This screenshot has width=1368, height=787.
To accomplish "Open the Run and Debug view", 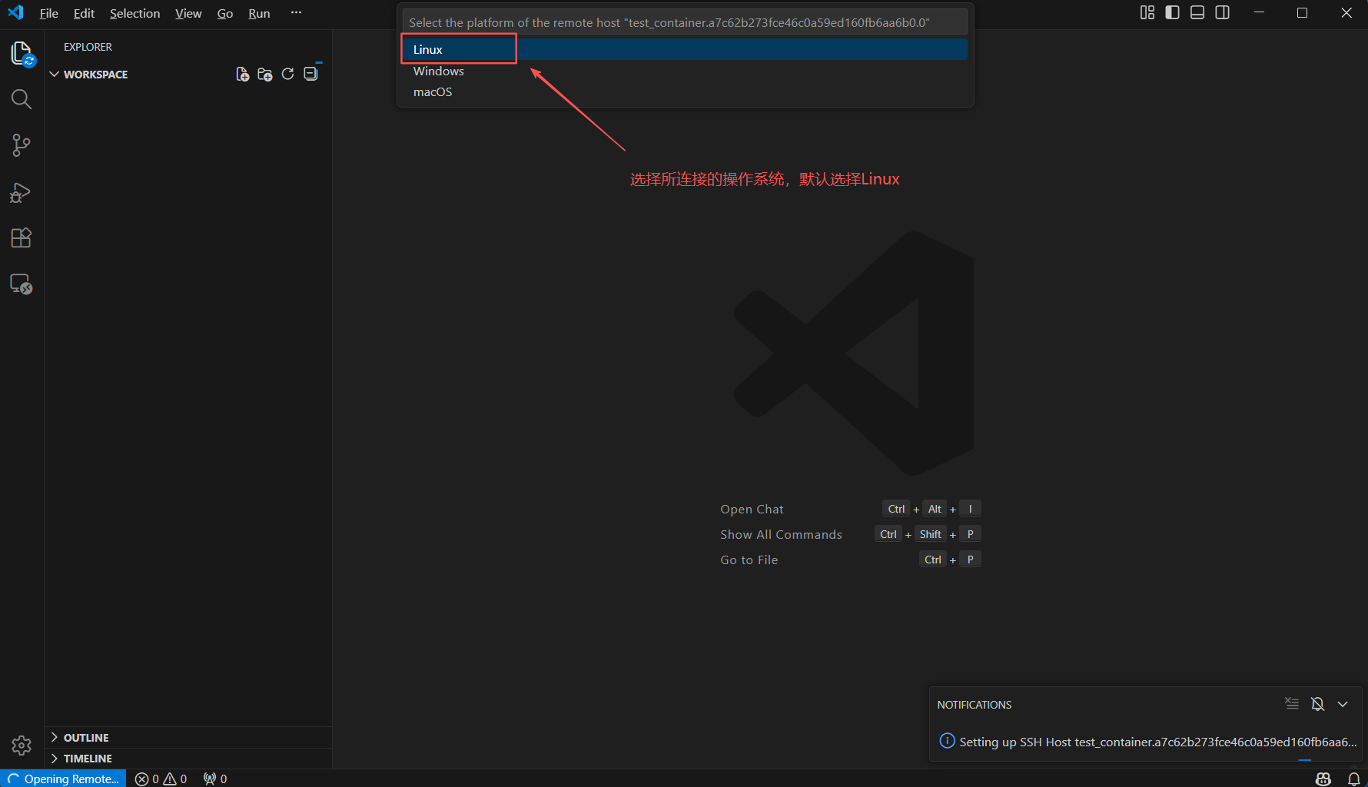I will [22, 192].
